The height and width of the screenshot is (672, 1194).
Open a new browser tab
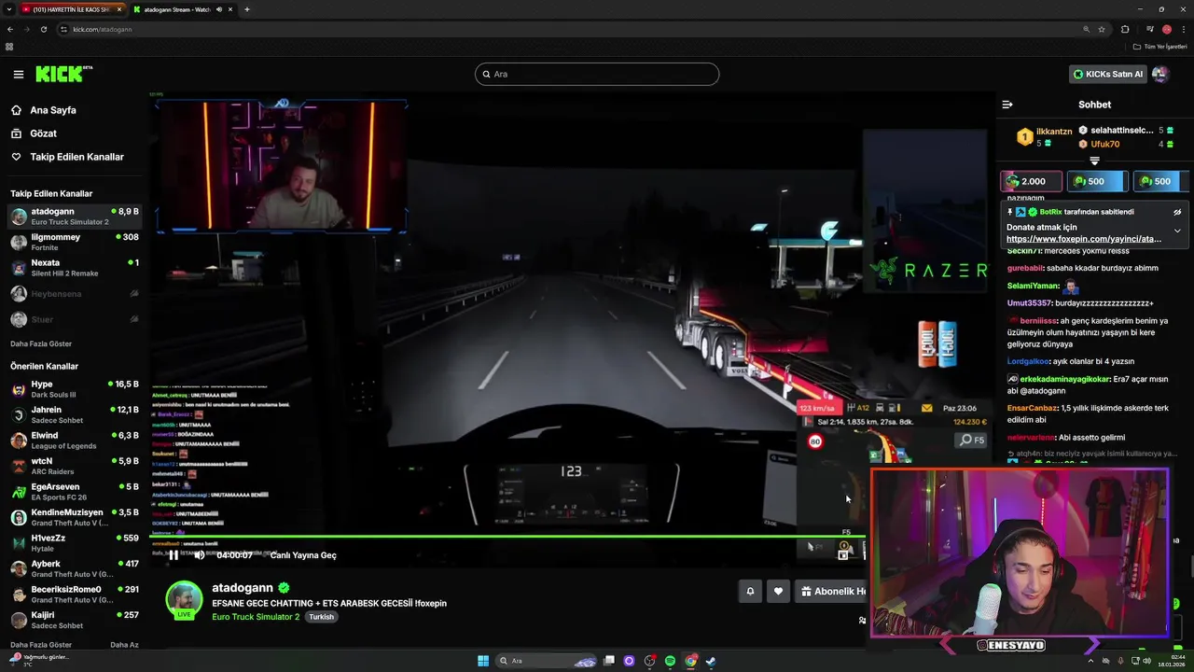coord(247,9)
